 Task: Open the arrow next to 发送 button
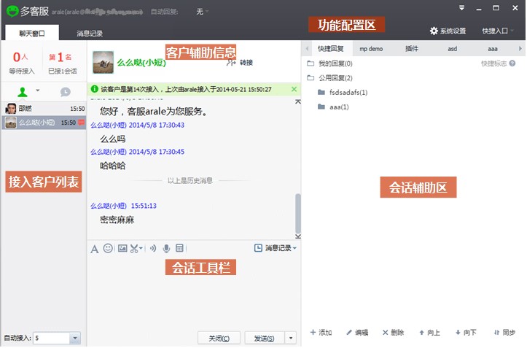(291, 338)
